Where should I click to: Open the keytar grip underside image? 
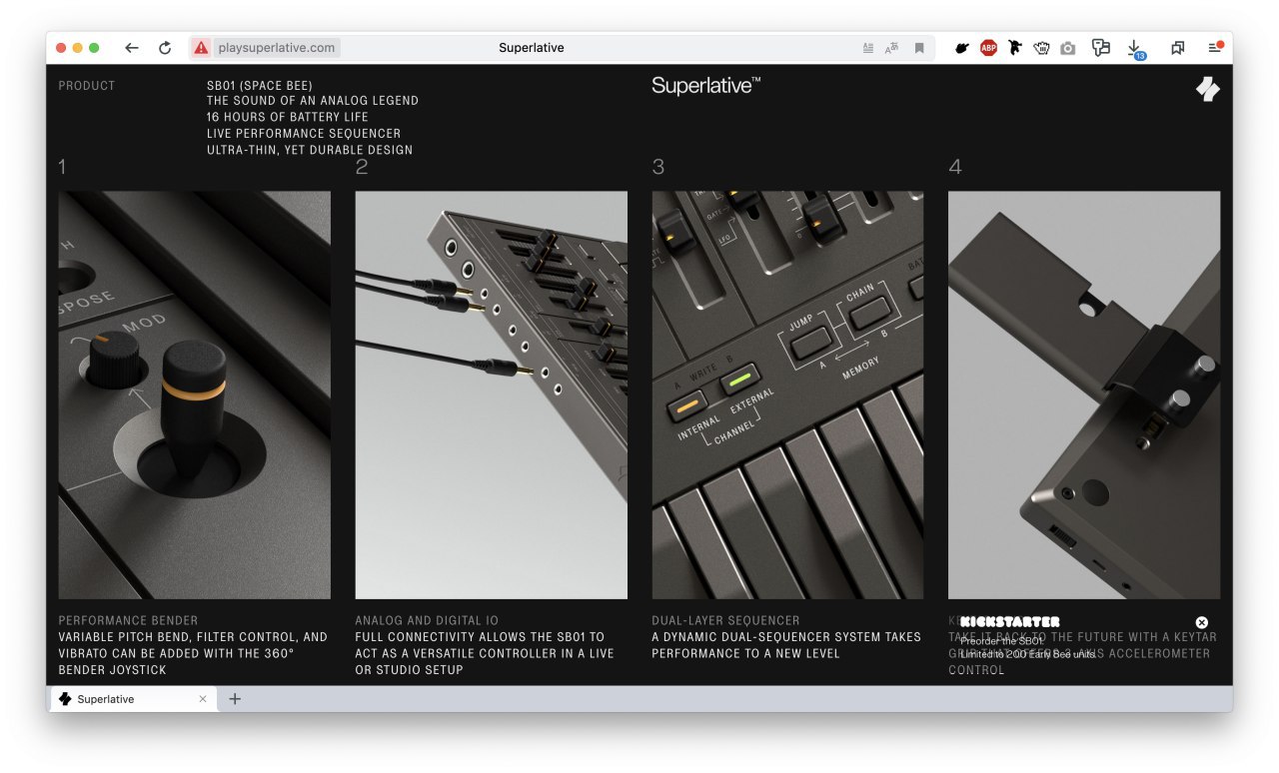(x=1084, y=395)
